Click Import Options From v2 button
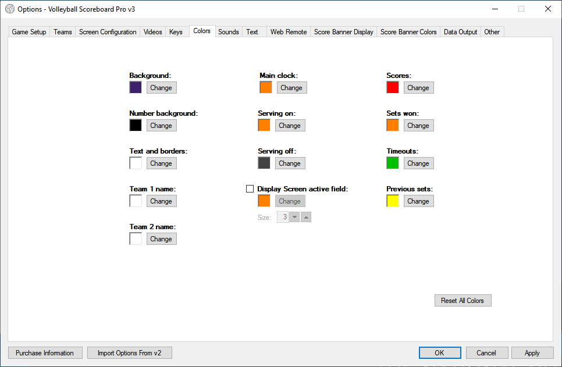Image resolution: width=562 pixels, height=367 pixels. 129,352
